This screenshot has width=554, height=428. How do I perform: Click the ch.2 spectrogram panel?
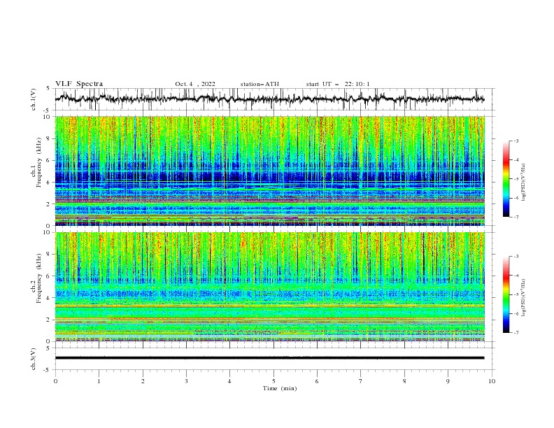click(269, 287)
